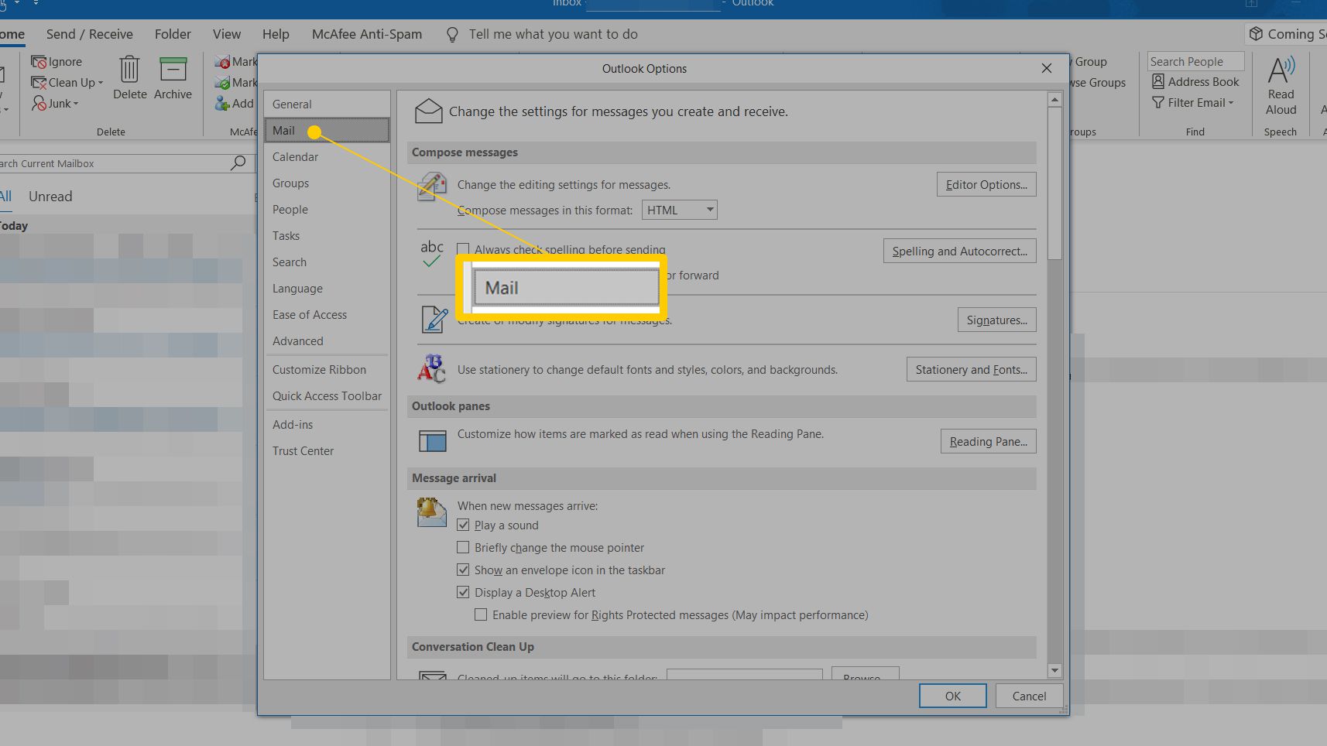Viewport: 1327px width, 746px height.
Task: Select Tasks in the options list
Action: [327, 236]
